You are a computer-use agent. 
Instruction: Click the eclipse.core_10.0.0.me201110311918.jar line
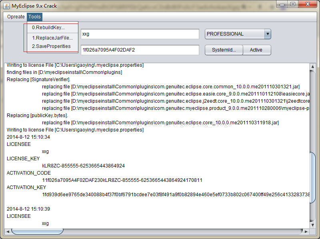[x=160, y=123]
